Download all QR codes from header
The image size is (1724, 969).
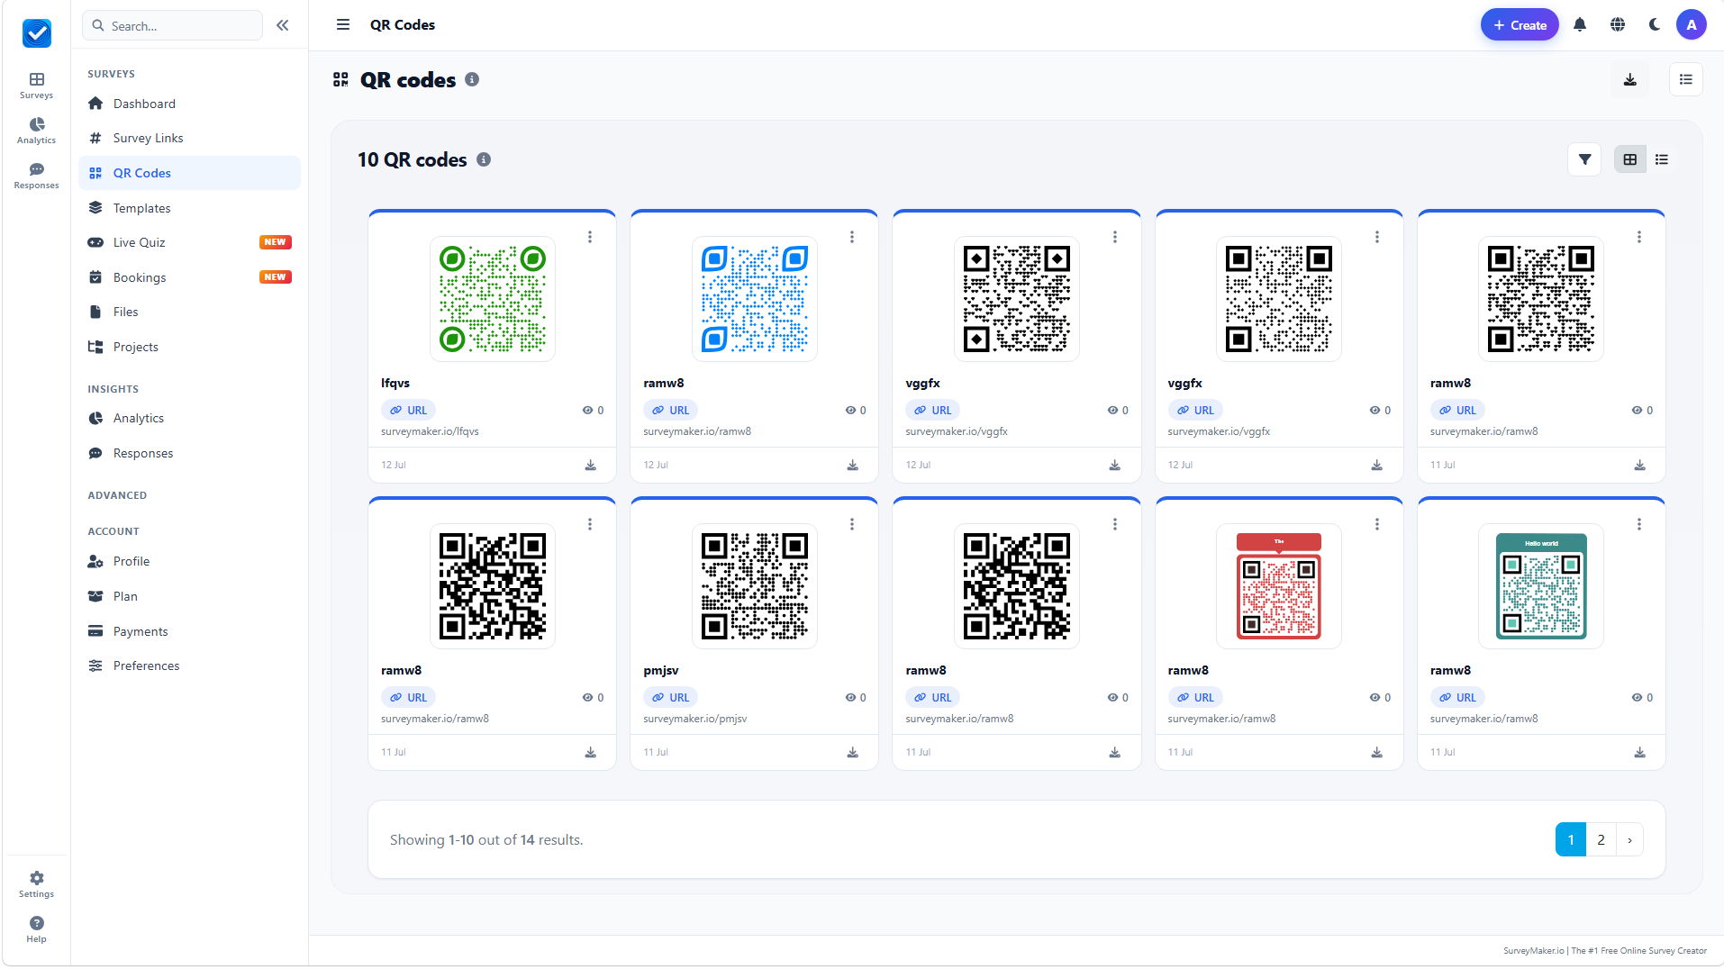[1629, 79]
